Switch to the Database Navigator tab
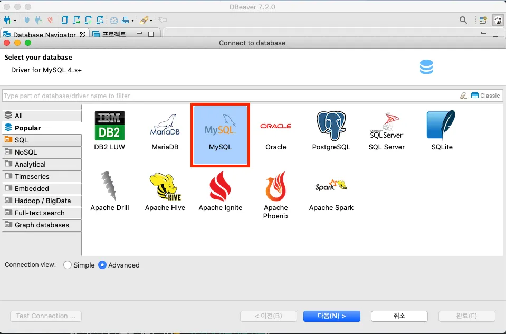This screenshot has width=506, height=334. 44,34
